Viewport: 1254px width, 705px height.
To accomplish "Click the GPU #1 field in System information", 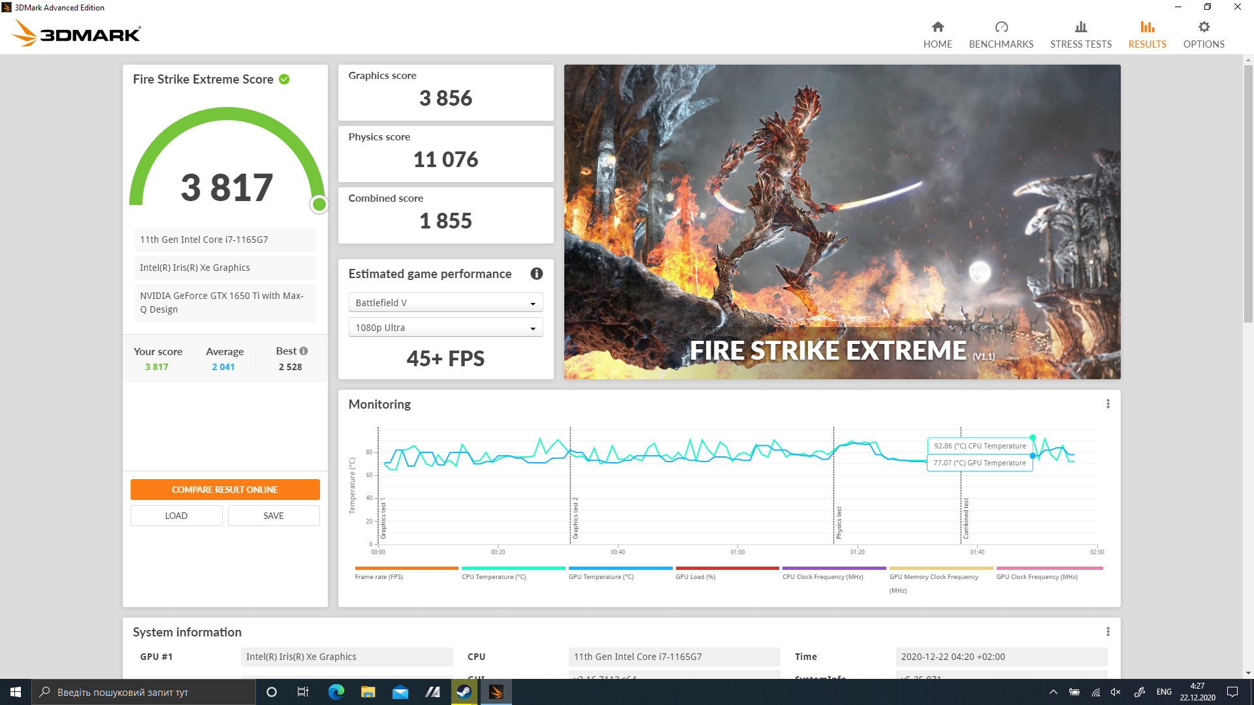I will [347, 657].
